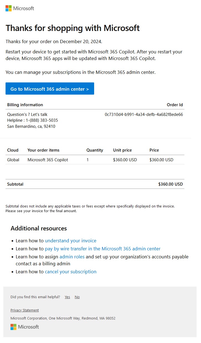Image resolution: width=201 pixels, height=343 pixels.
Task: Click the 'Cloud' column header
Action: [x=13, y=150]
